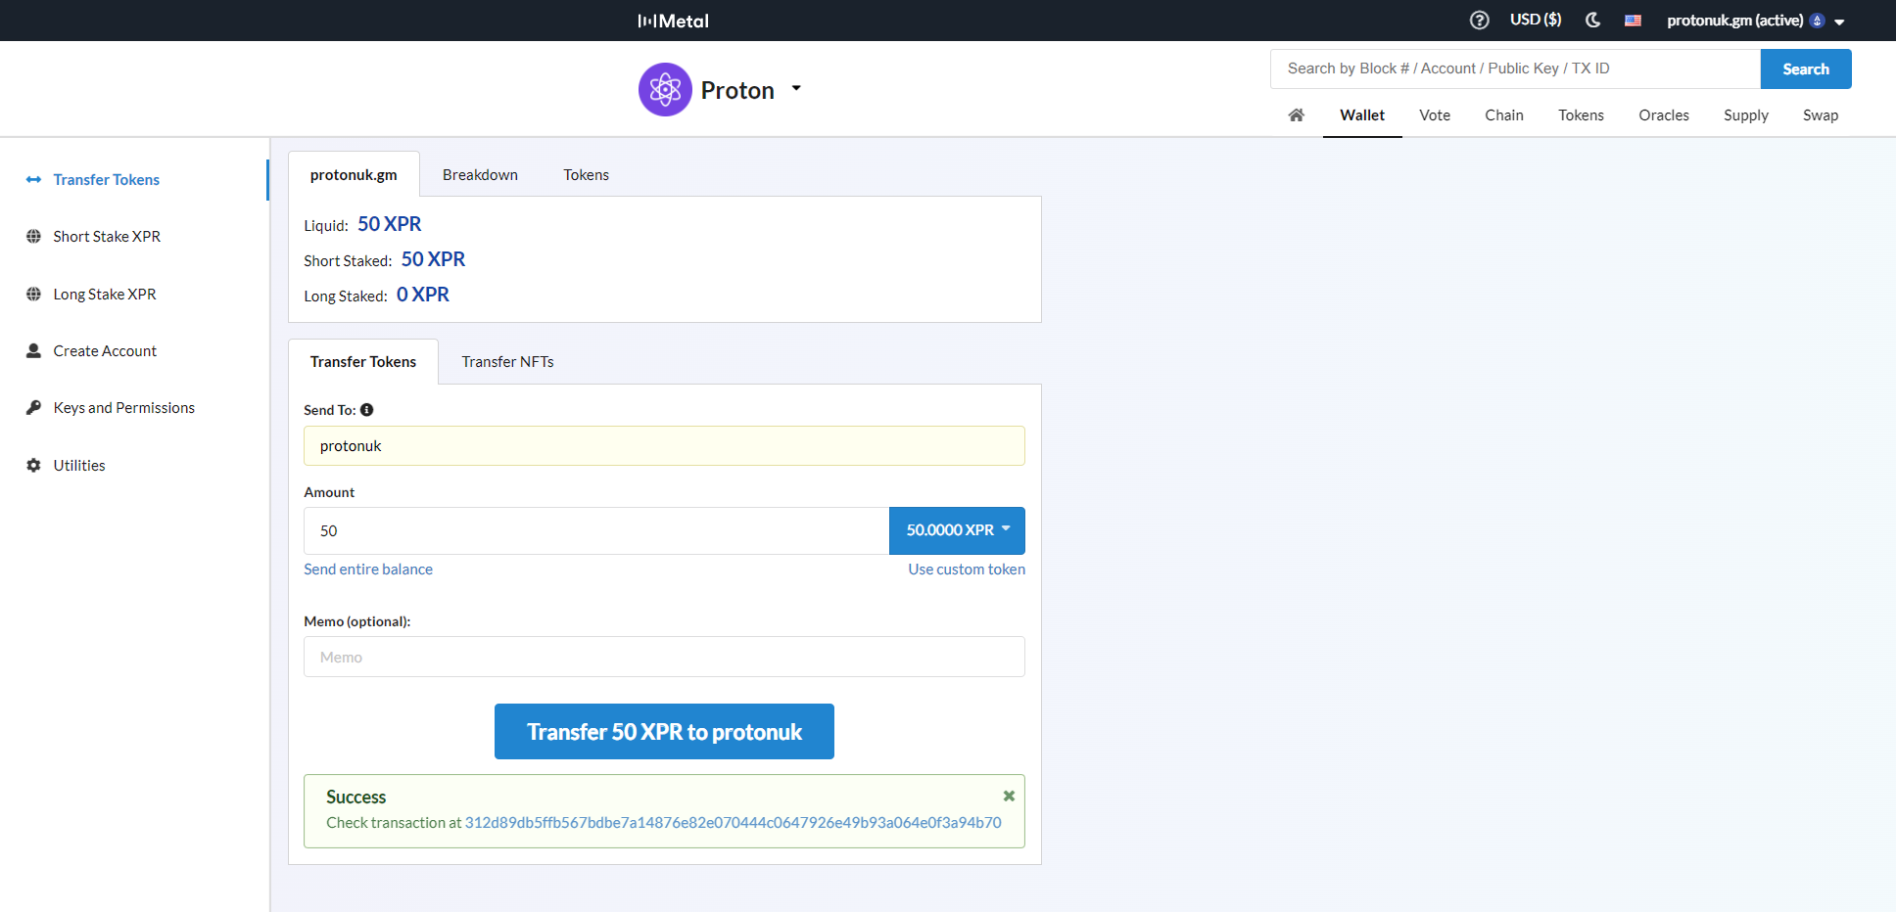Open Keys and Permissions page
This screenshot has height=912, width=1896.
click(124, 408)
